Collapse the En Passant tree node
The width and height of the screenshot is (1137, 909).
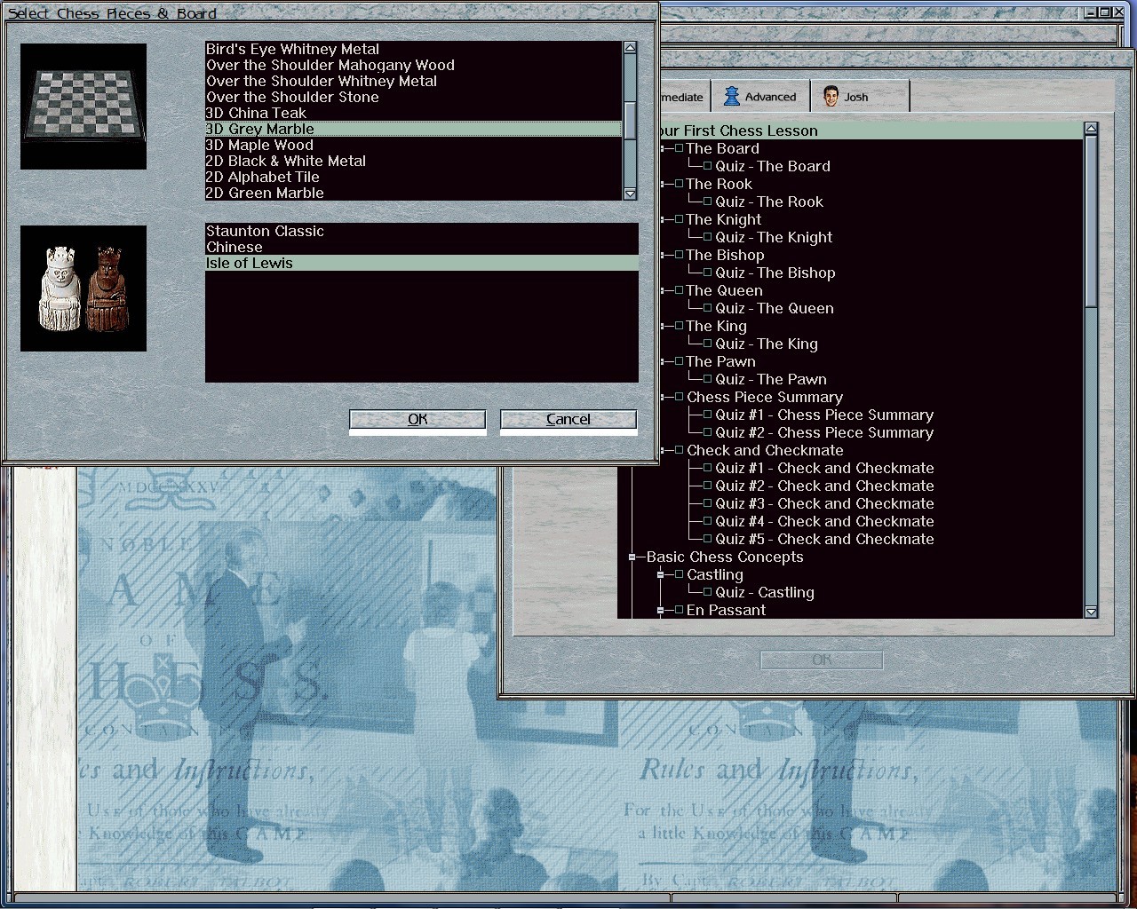pos(661,611)
